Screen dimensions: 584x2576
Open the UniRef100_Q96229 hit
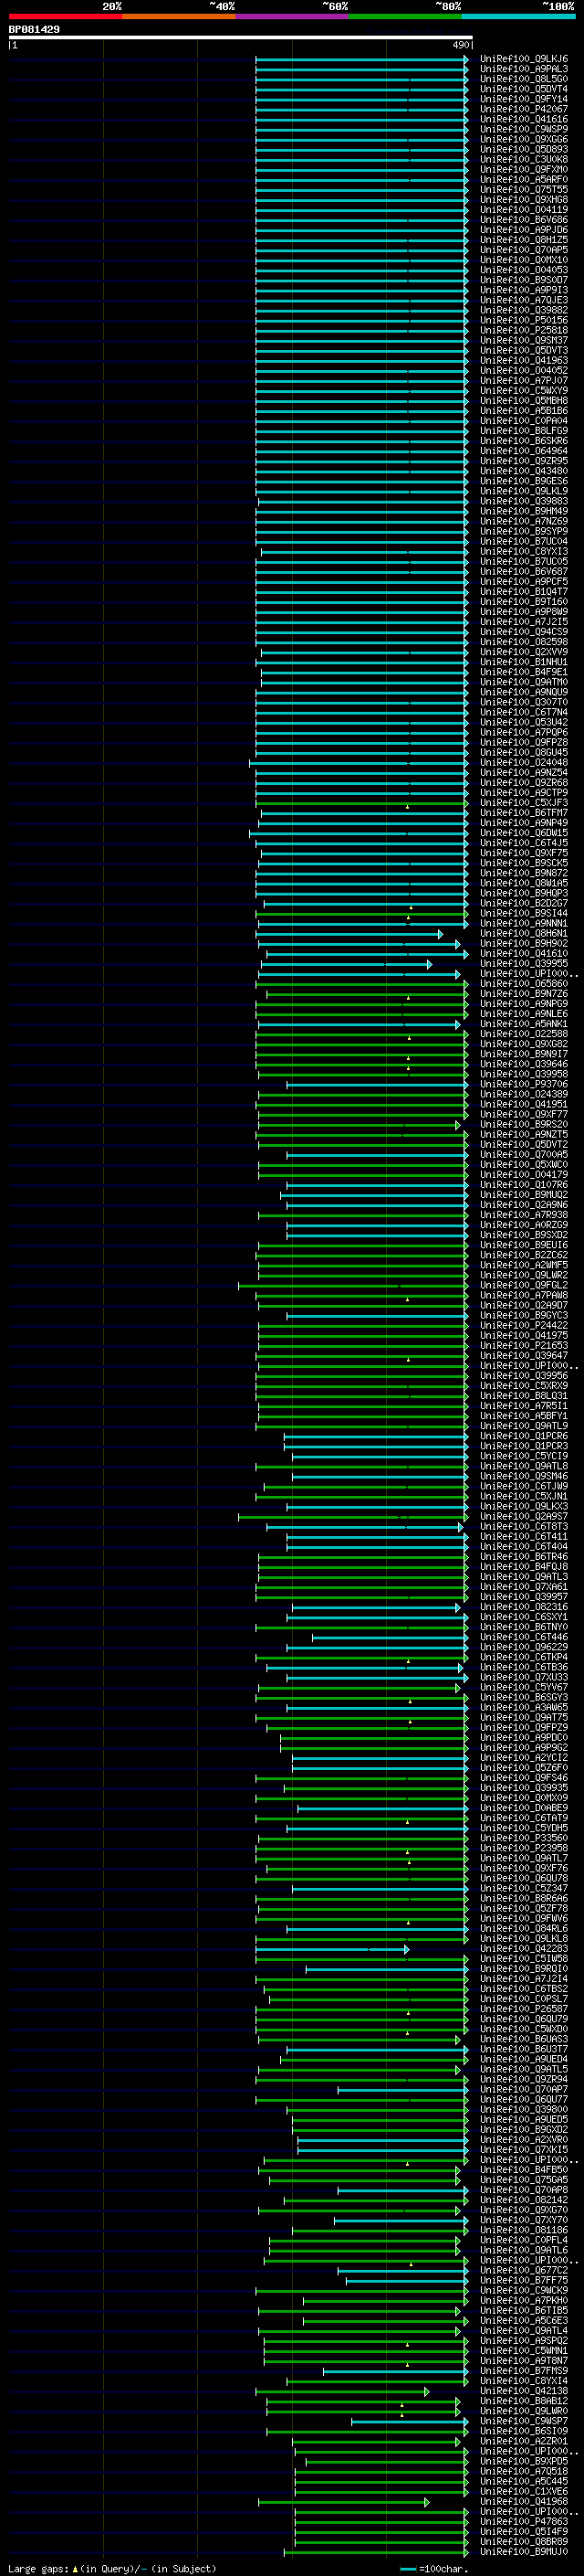(x=523, y=1647)
